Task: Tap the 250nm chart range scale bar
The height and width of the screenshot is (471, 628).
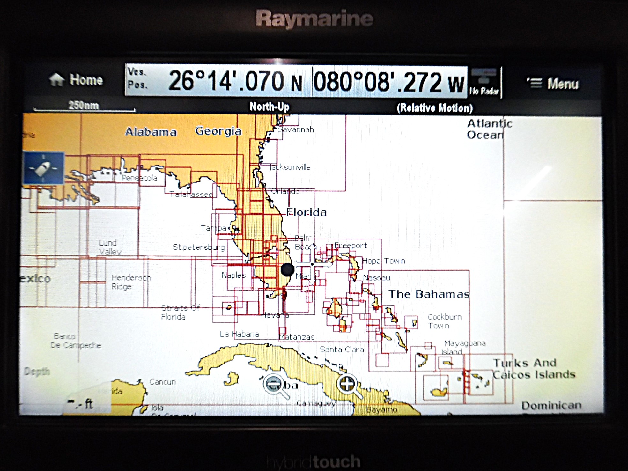Action: pyautogui.click(x=83, y=106)
